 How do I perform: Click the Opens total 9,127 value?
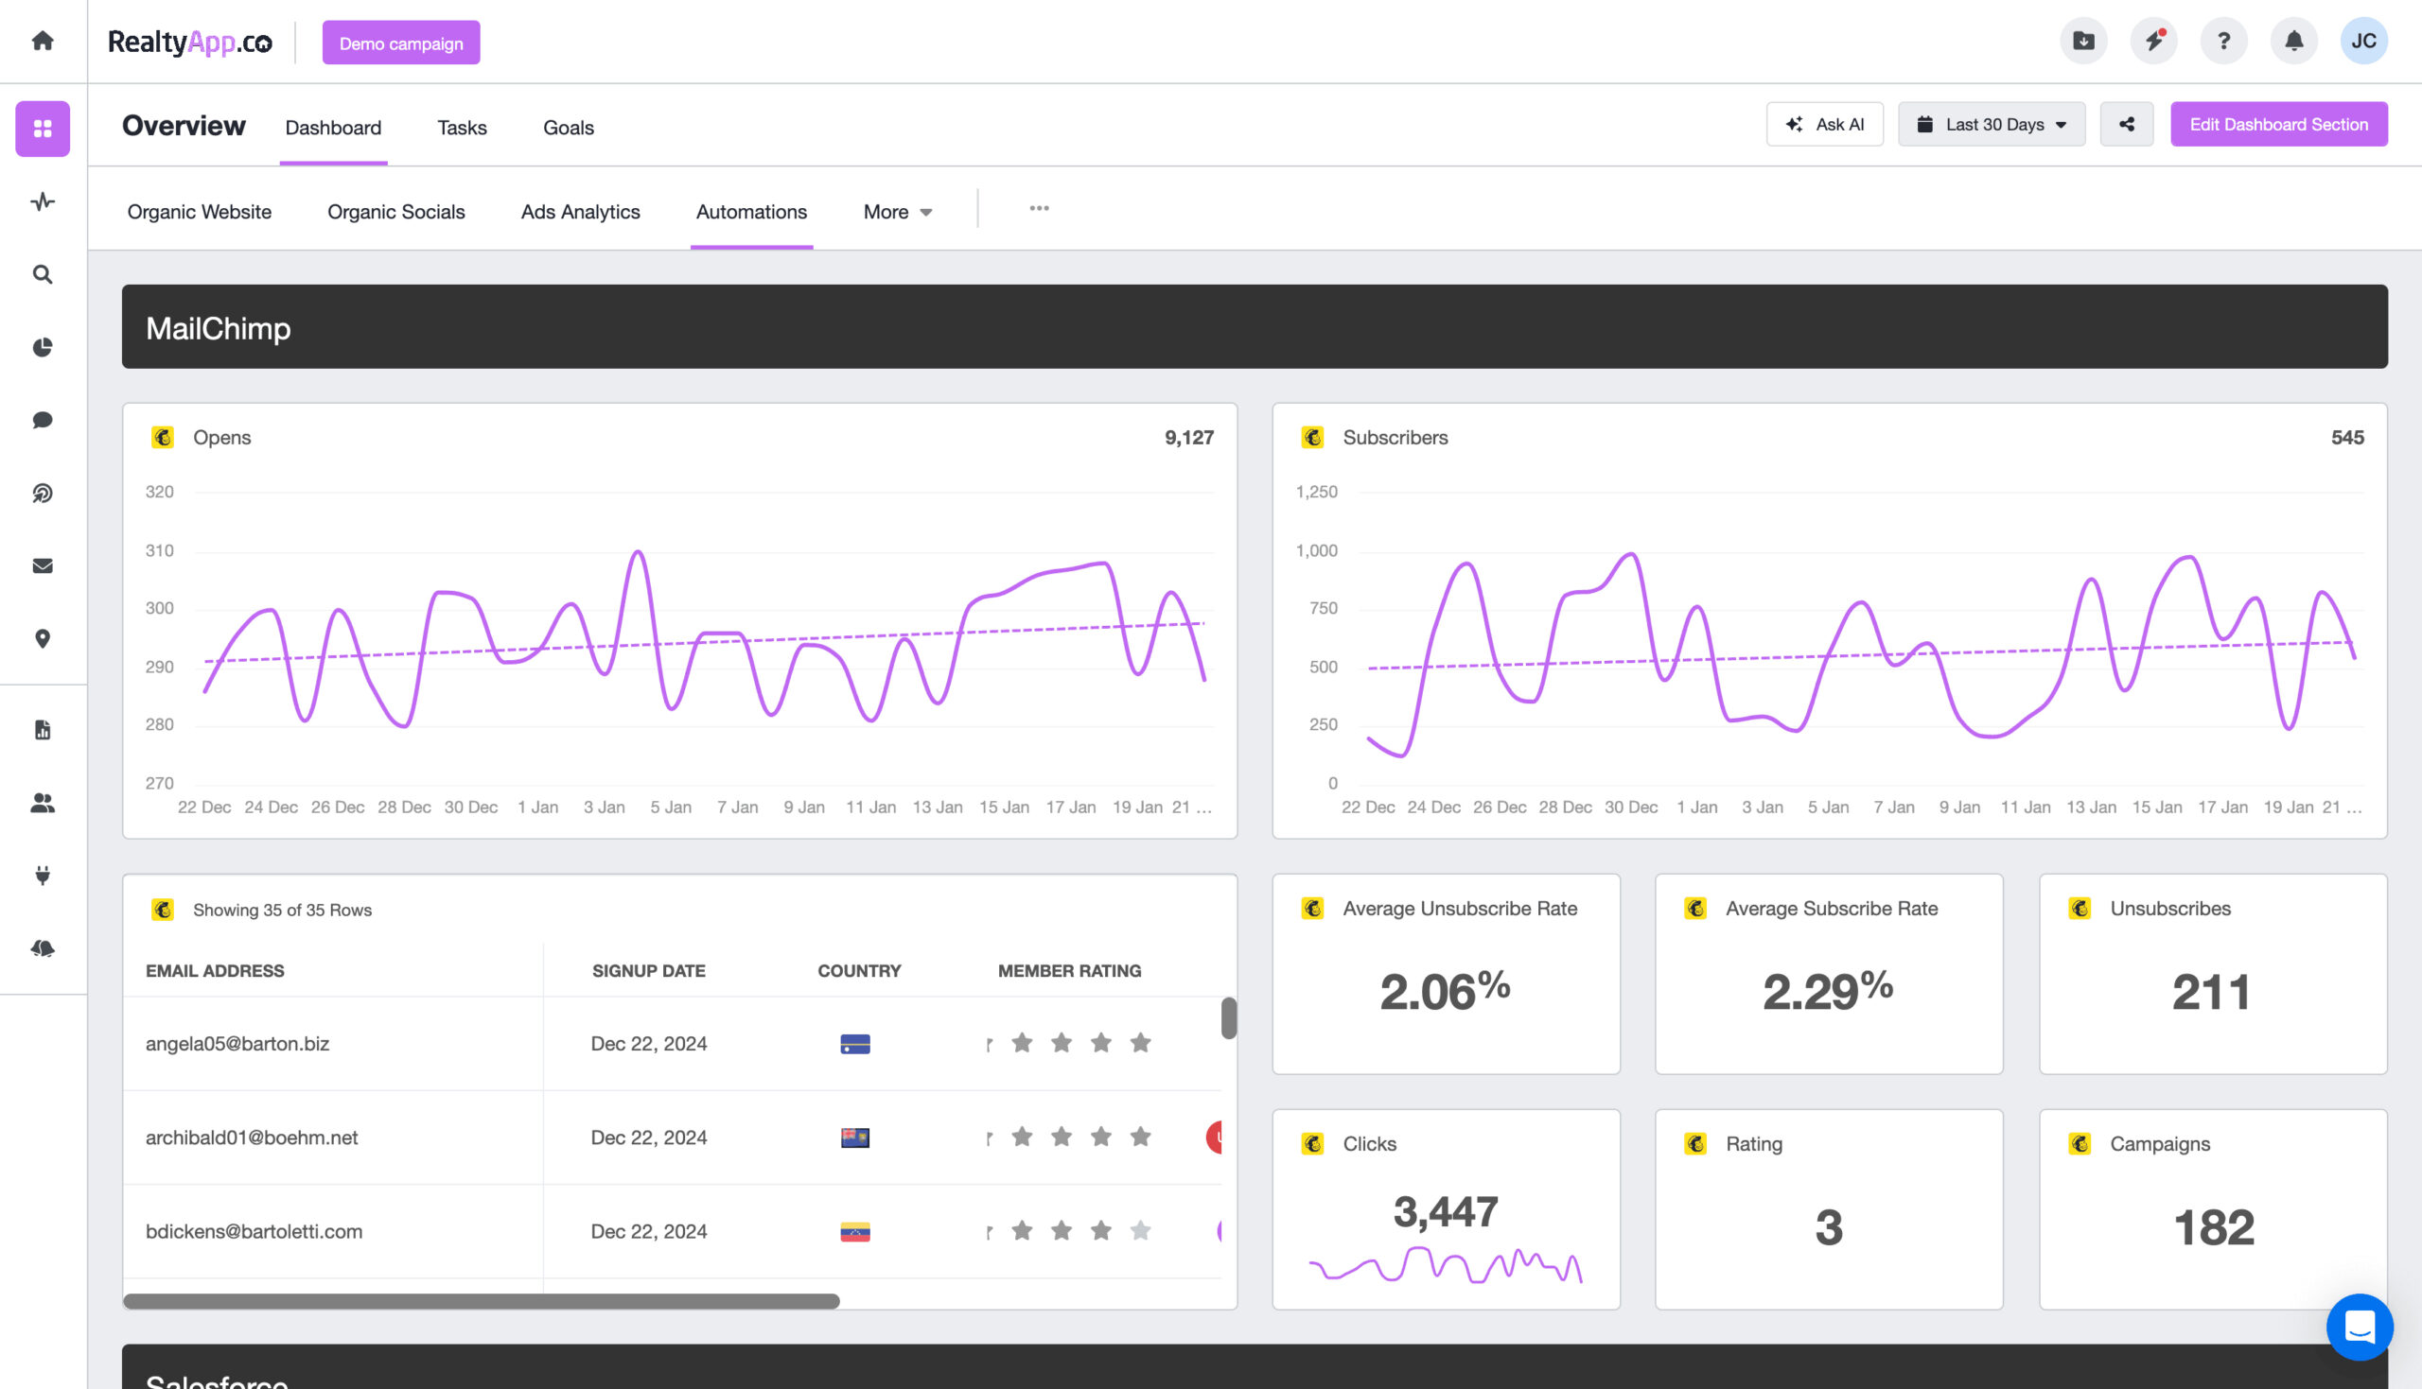pos(1189,438)
